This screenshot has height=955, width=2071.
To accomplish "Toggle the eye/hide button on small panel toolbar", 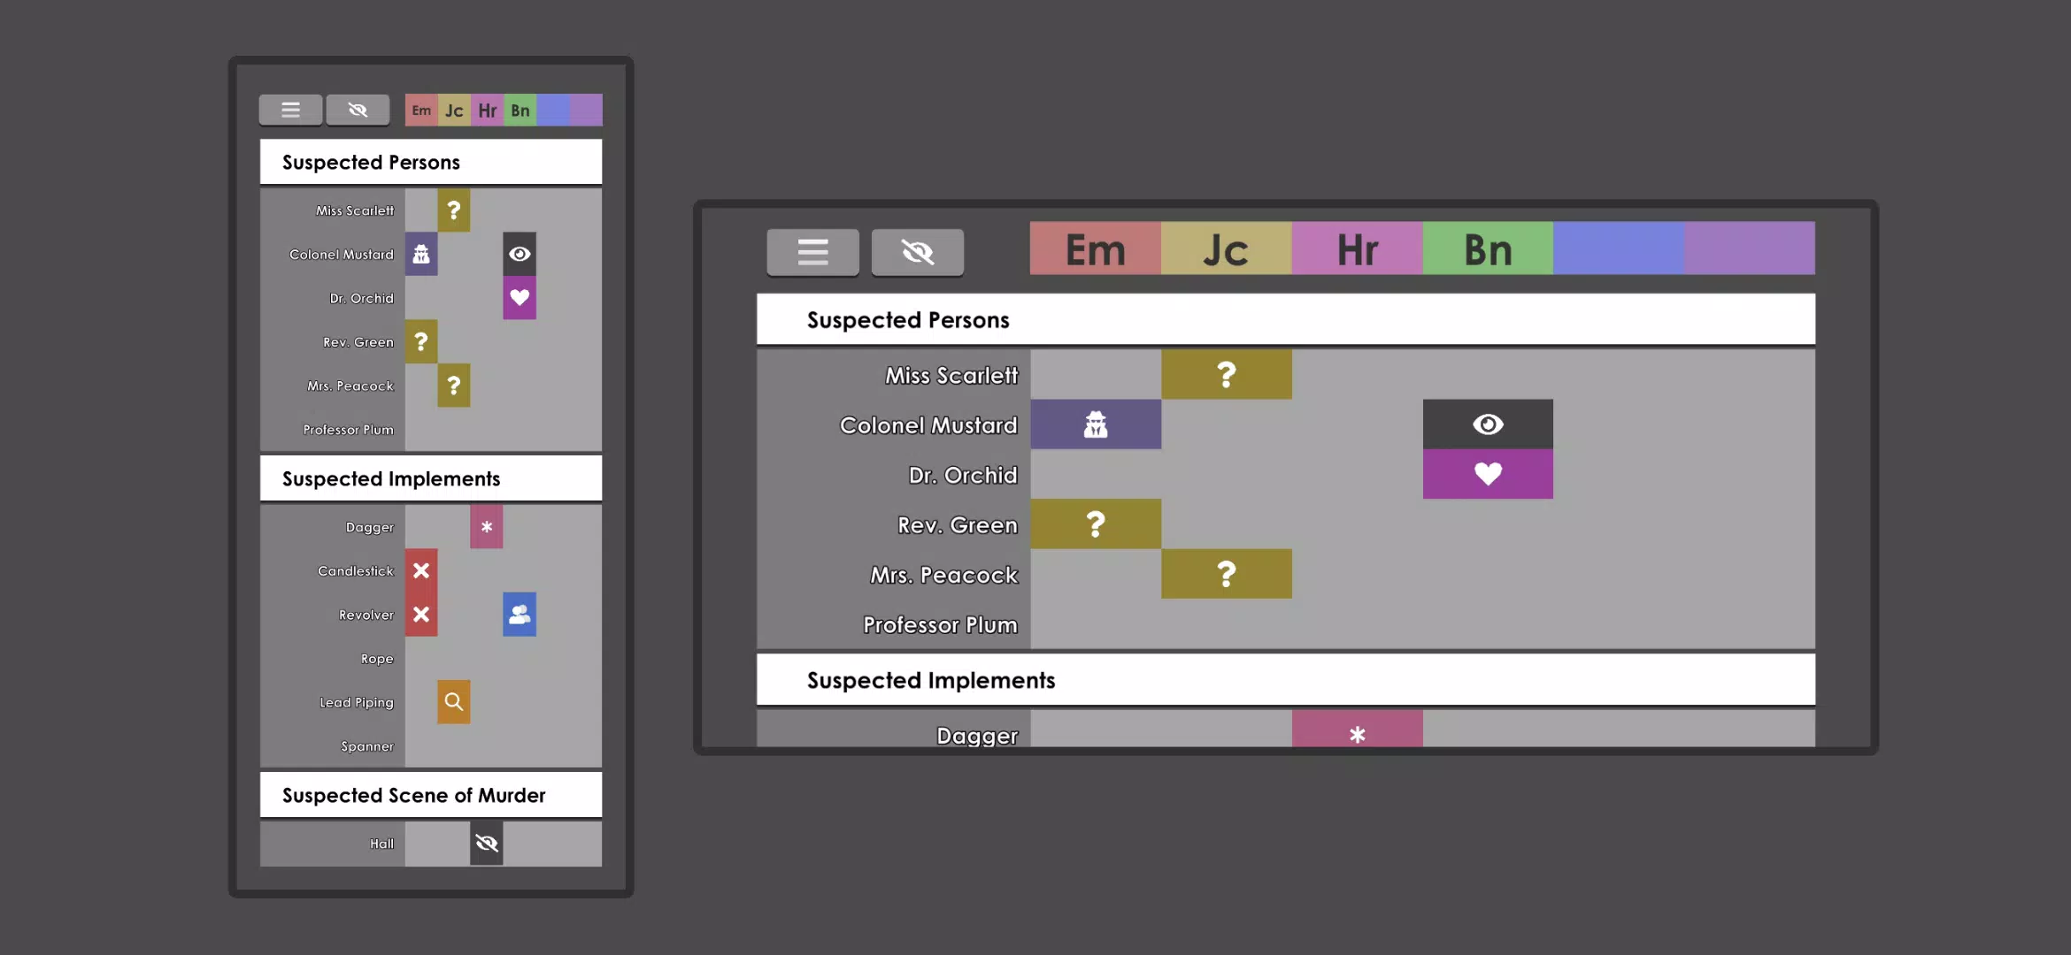I will 357,108.
